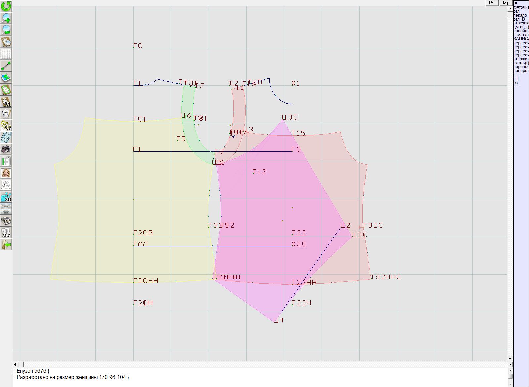Toggle the grid display icon
This screenshot has width=529, height=387.
pos(6,54)
